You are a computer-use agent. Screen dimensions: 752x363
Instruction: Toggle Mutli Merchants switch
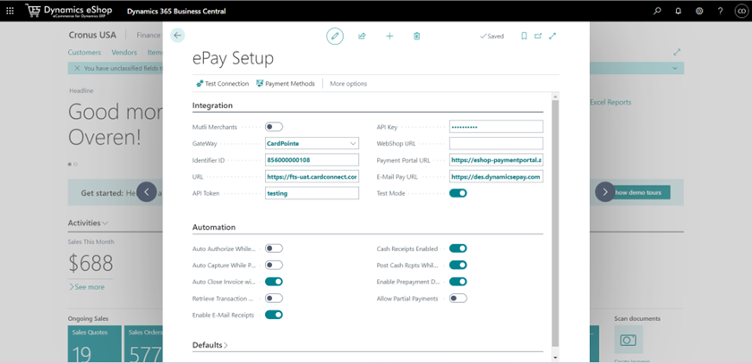click(x=274, y=127)
